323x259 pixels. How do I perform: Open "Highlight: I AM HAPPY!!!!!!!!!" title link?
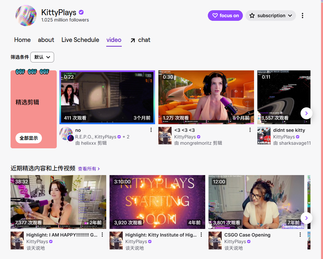62,235
